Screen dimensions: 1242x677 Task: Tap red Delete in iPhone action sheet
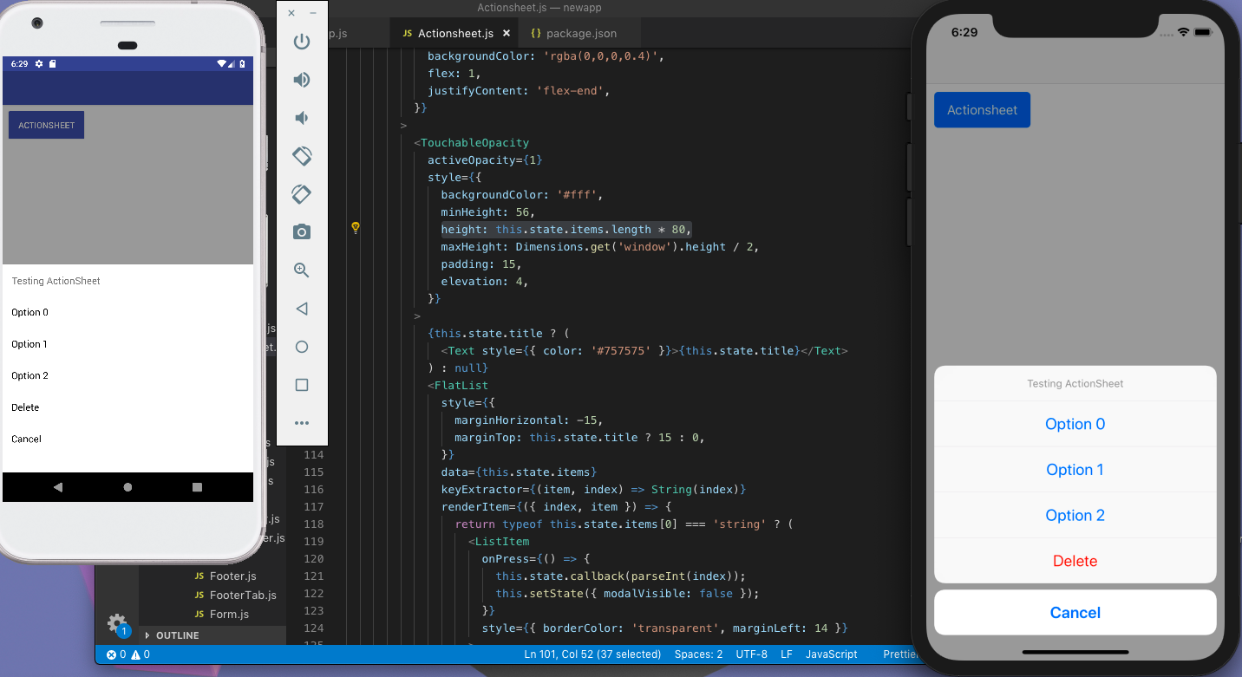[1075, 561]
